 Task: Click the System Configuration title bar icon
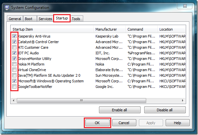pyautogui.click(x=7, y=8)
